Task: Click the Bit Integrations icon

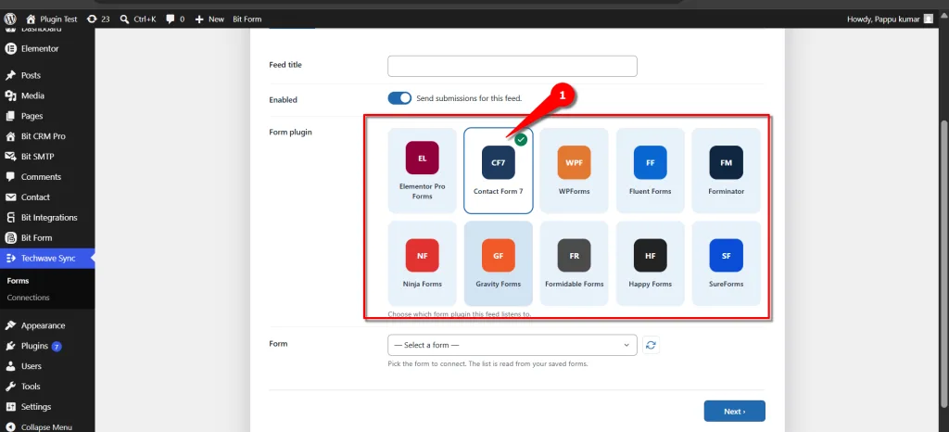Action: 9,217
